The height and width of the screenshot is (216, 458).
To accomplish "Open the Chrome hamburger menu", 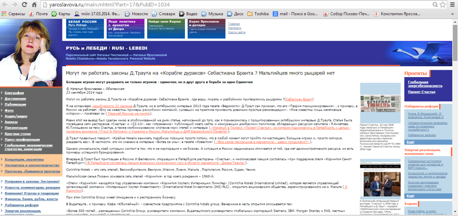I will [453, 5].
